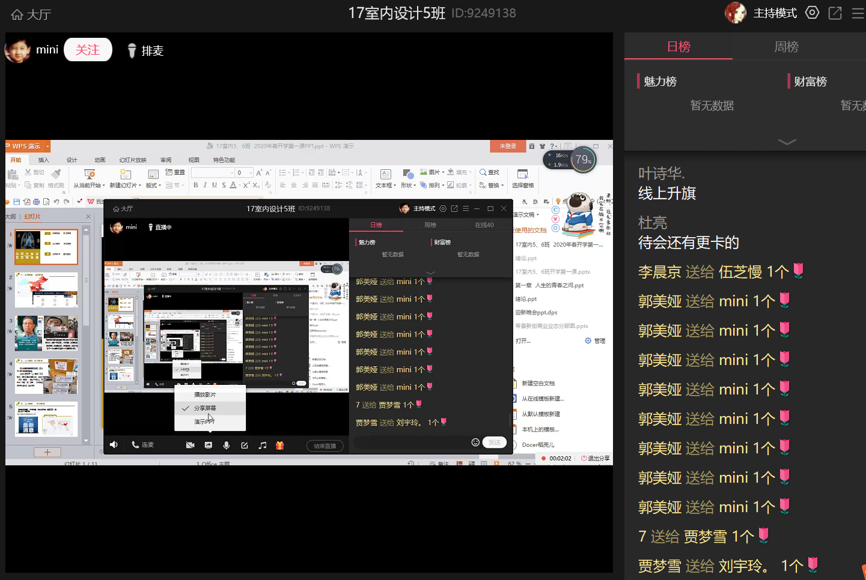
Task: Click the gift row 贾梦雪 送给 刘宇玲
Action: [x=728, y=566]
